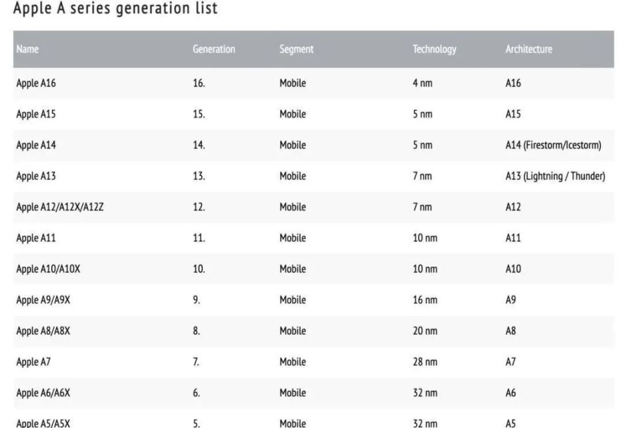Click the 'Apple A series generation list' heading
The height and width of the screenshot is (428, 621).
point(115,8)
